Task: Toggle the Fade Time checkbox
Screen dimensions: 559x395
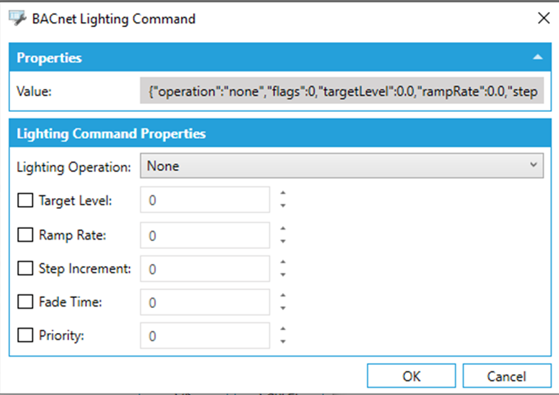Action: 26,302
